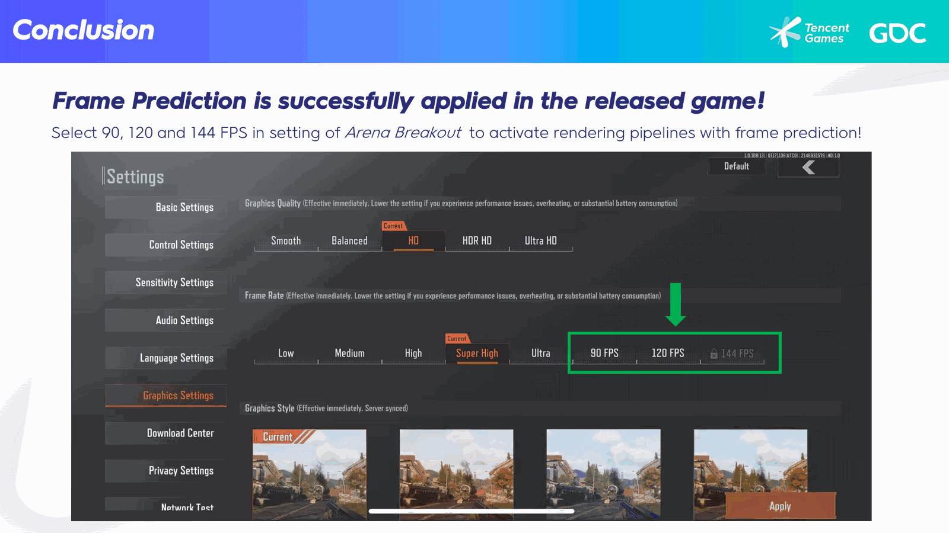Select the third graphics style thumbnail
This screenshot has height=533, width=949.
603,475
